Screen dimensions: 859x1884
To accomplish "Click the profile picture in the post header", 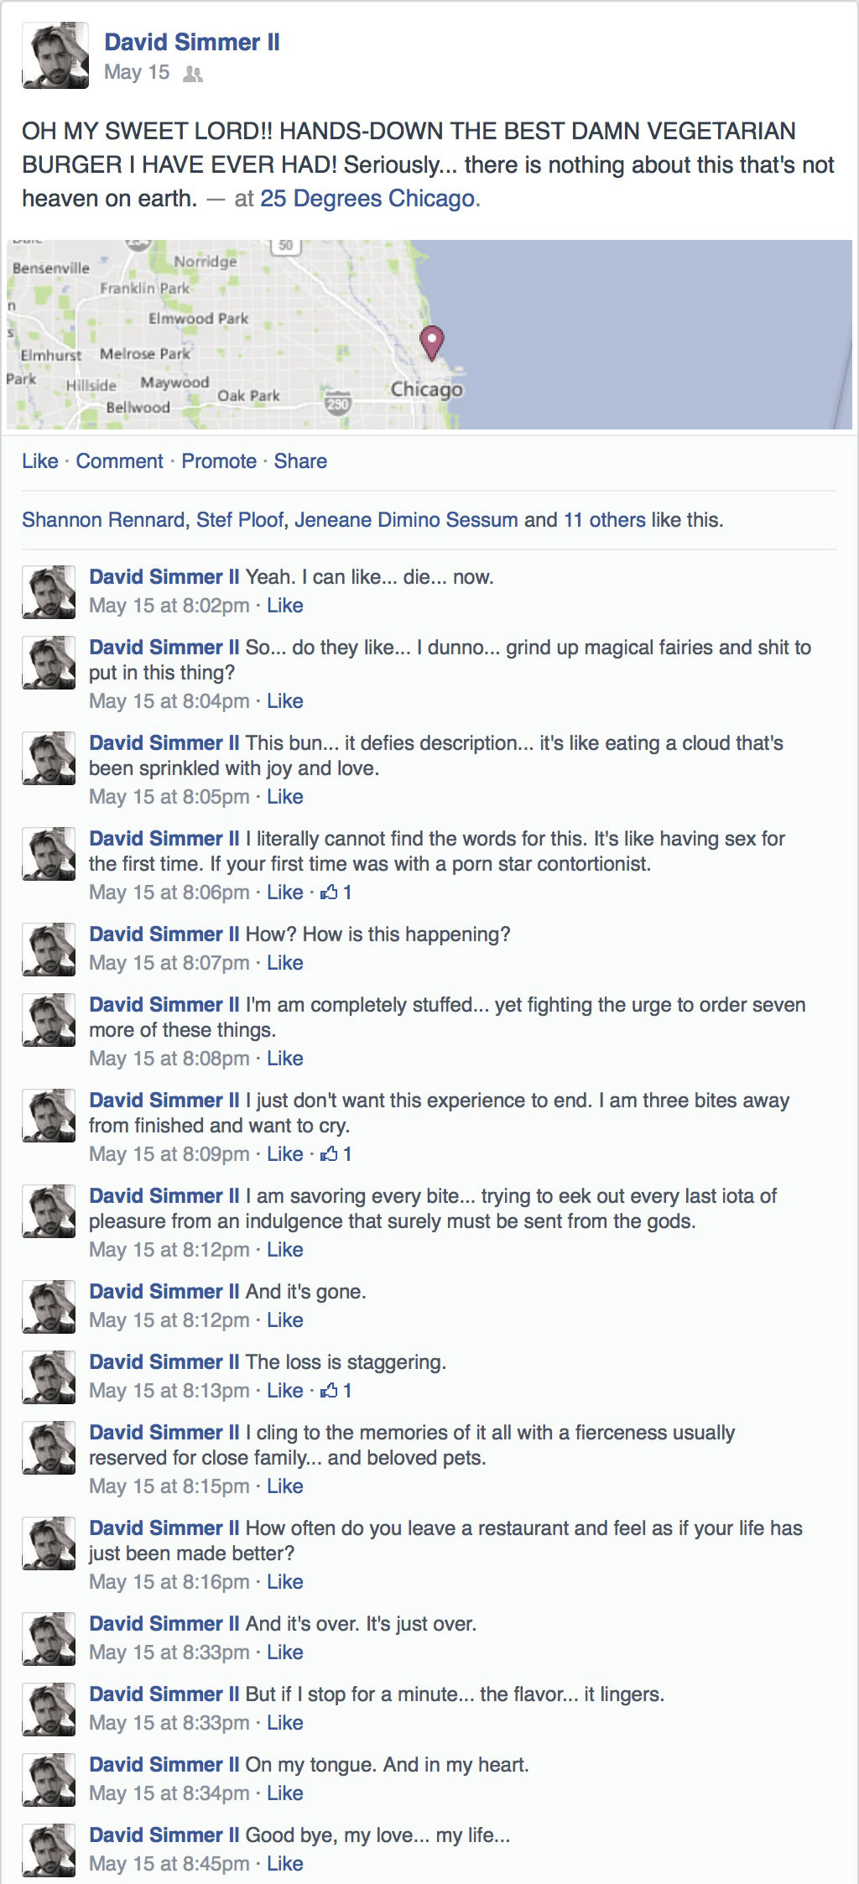I will (55, 55).
